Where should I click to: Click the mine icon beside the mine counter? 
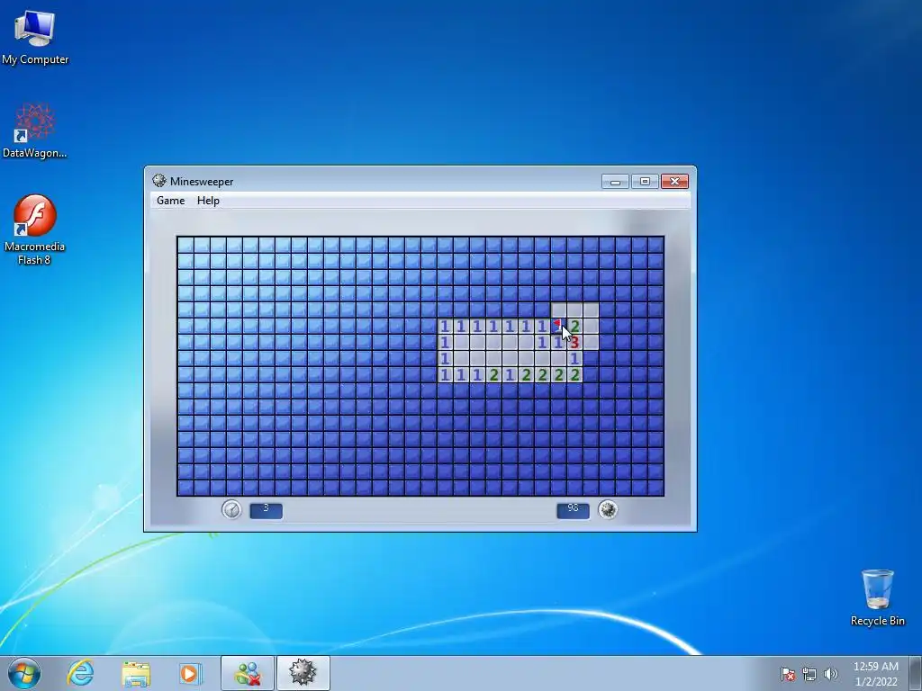click(x=608, y=509)
